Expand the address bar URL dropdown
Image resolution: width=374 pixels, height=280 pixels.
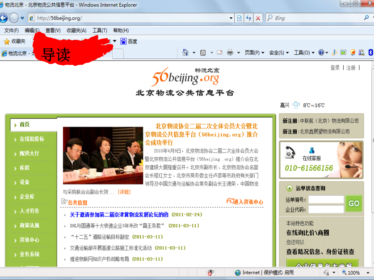(x=231, y=18)
